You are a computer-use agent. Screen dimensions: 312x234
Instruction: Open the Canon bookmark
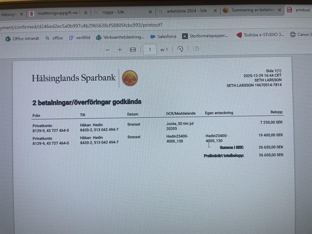click(x=300, y=34)
